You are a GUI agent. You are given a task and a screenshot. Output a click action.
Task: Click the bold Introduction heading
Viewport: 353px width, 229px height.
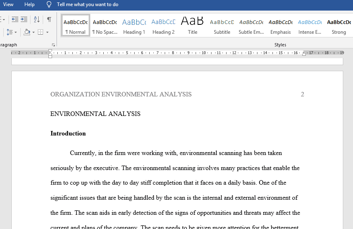(x=68, y=133)
